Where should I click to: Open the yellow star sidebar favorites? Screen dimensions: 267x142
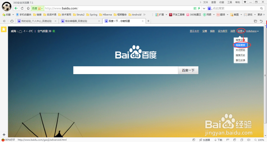pos(3,29)
